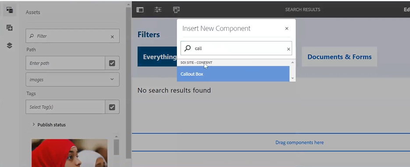The height and width of the screenshot is (167, 410).
Task: Click the Filters heading
Action: (149, 34)
